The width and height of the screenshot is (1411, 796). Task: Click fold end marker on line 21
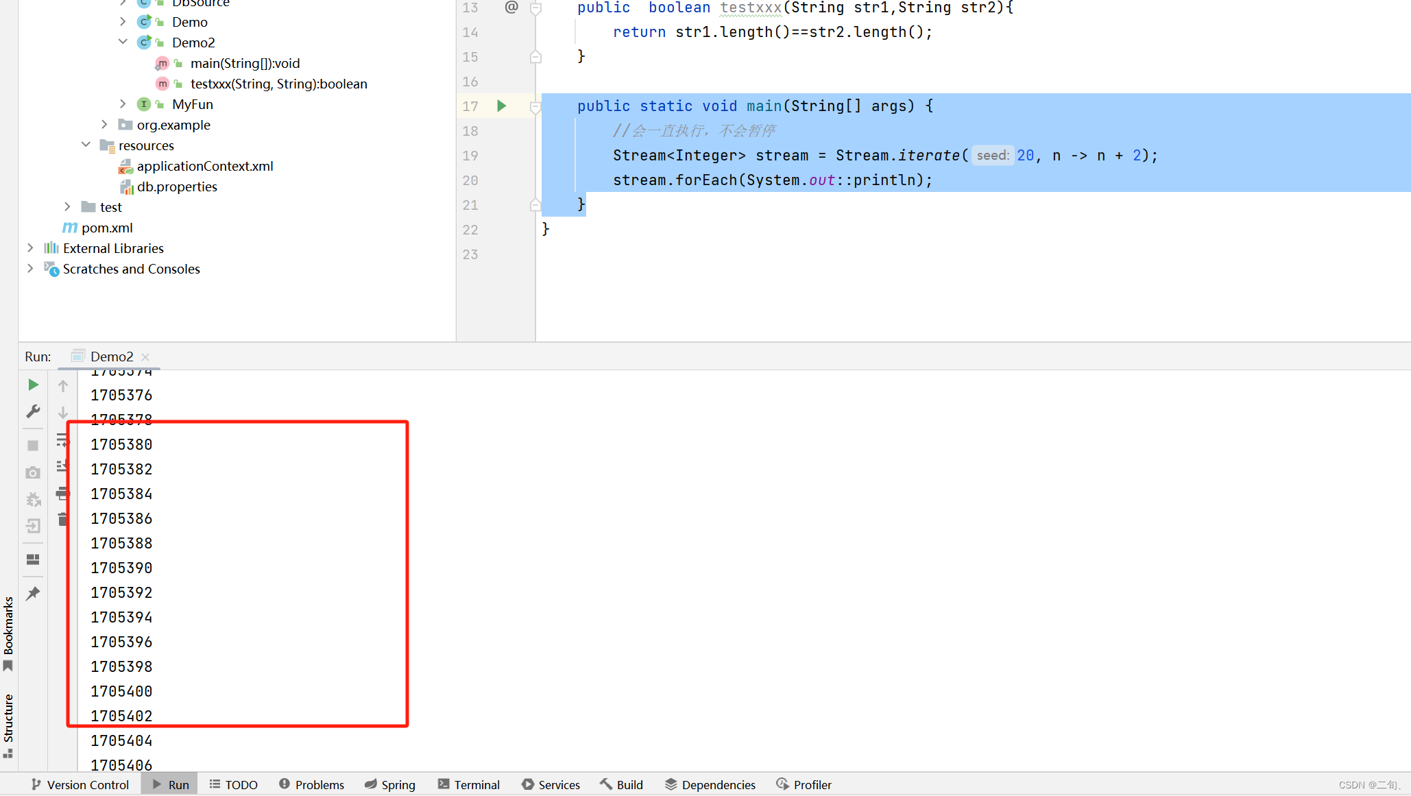click(536, 204)
